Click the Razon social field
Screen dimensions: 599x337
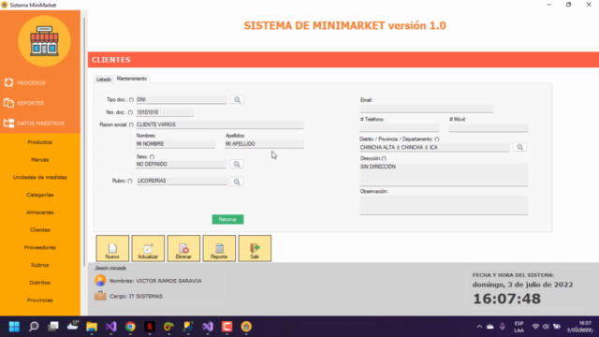click(220, 125)
